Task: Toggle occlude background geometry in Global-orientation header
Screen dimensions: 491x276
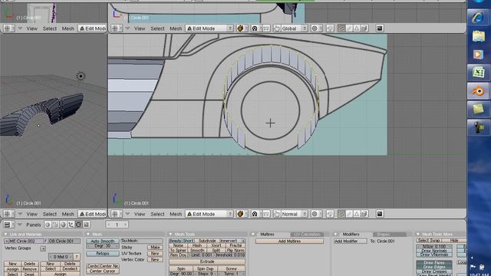Action: point(364,28)
